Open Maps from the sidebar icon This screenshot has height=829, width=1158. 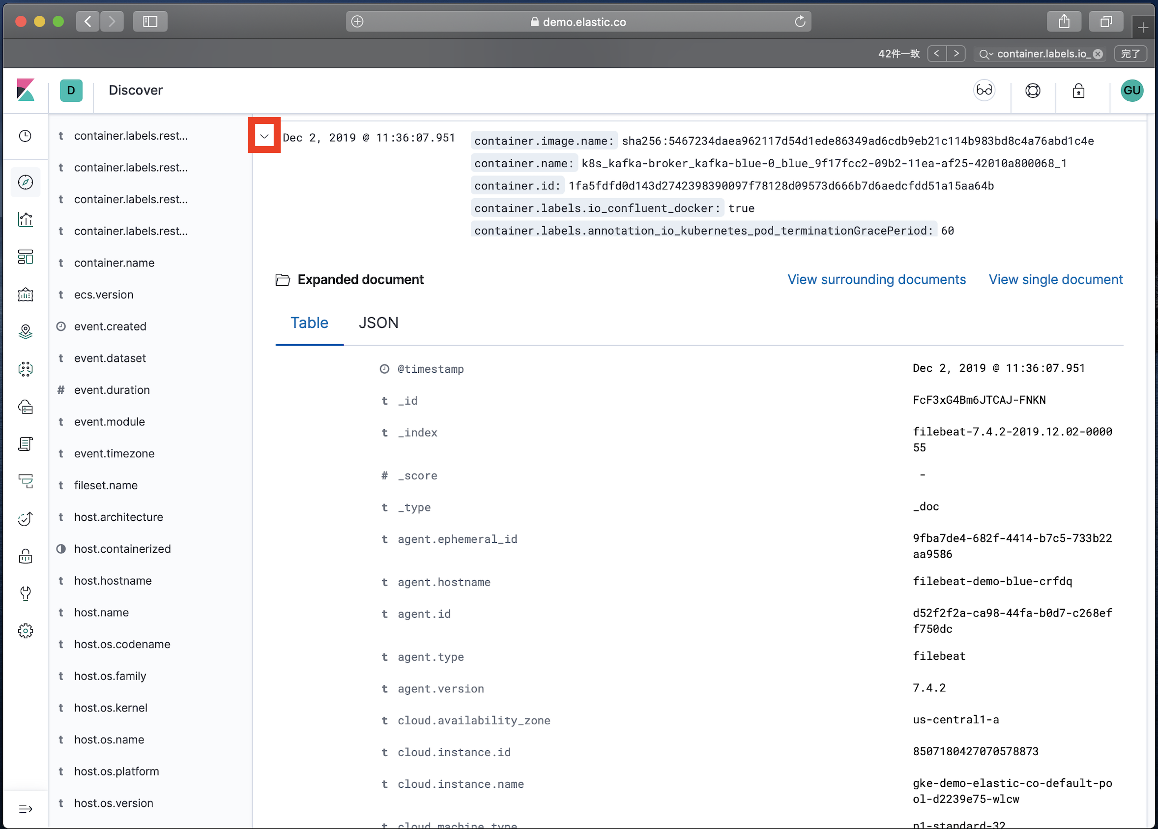coord(26,332)
